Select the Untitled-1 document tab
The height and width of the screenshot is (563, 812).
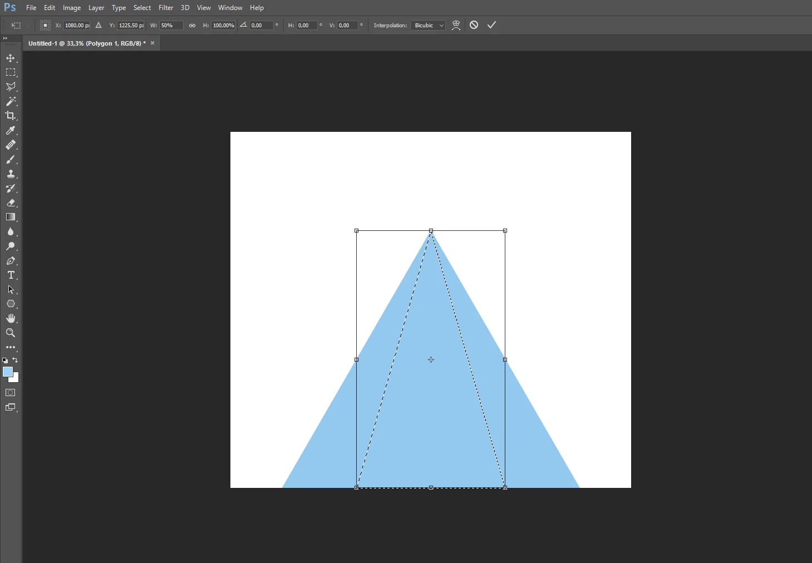pos(87,43)
